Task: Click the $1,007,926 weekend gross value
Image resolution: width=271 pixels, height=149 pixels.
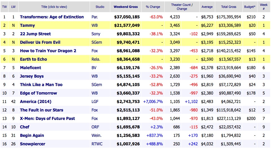Action: [128, 144]
